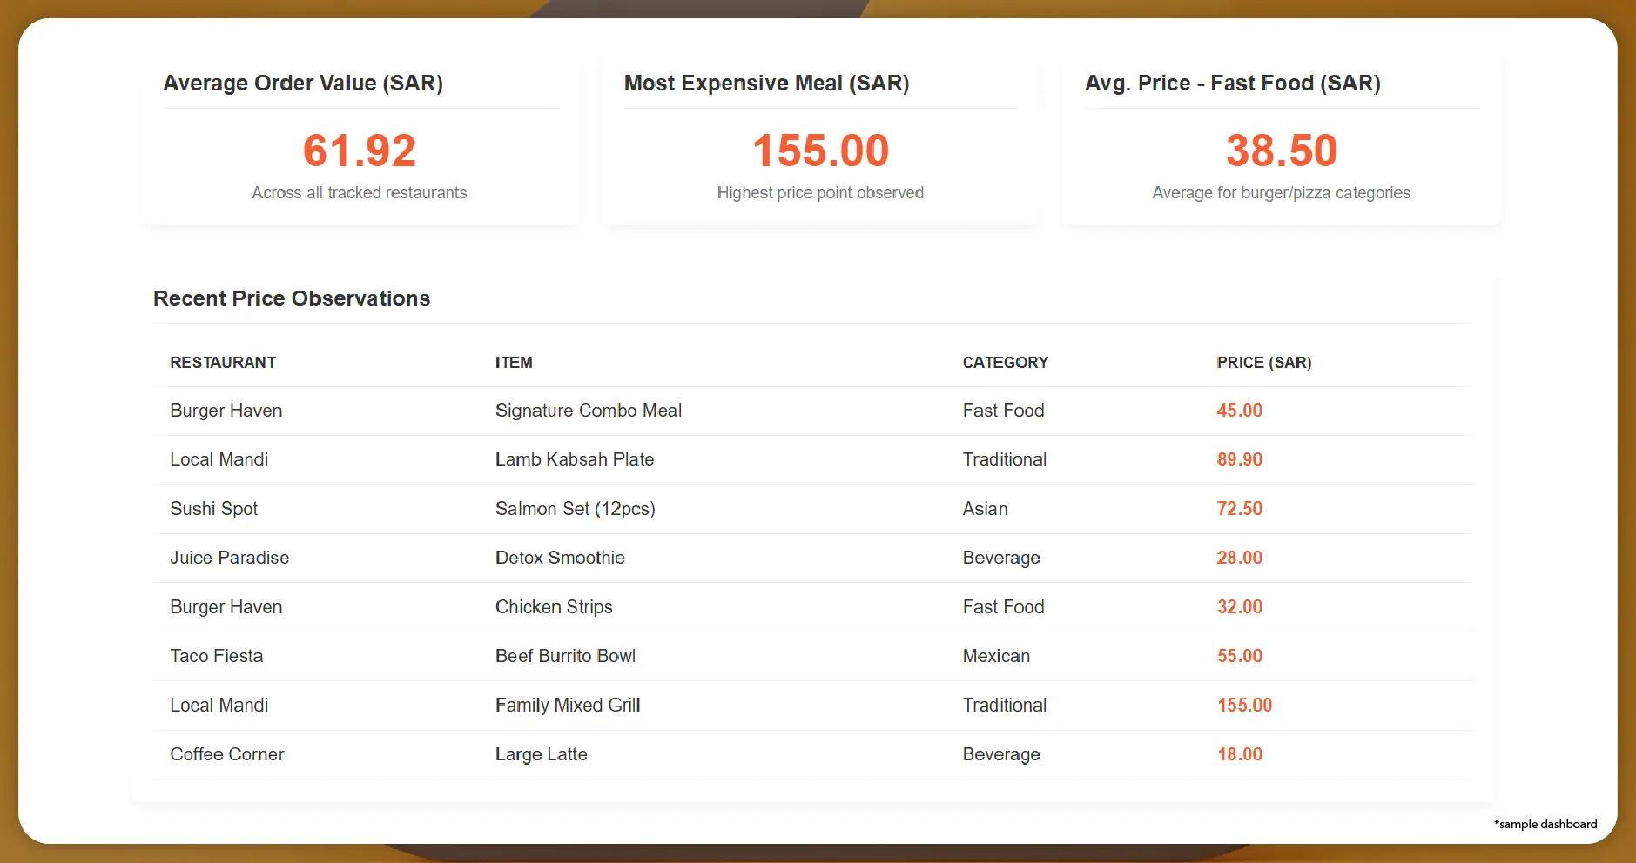
Task: Click the 155.00 highest price figure
Action: tap(819, 150)
